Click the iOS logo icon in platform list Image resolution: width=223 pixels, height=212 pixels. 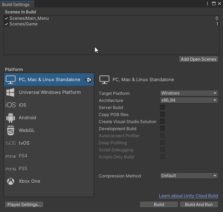click(x=11, y=105)
